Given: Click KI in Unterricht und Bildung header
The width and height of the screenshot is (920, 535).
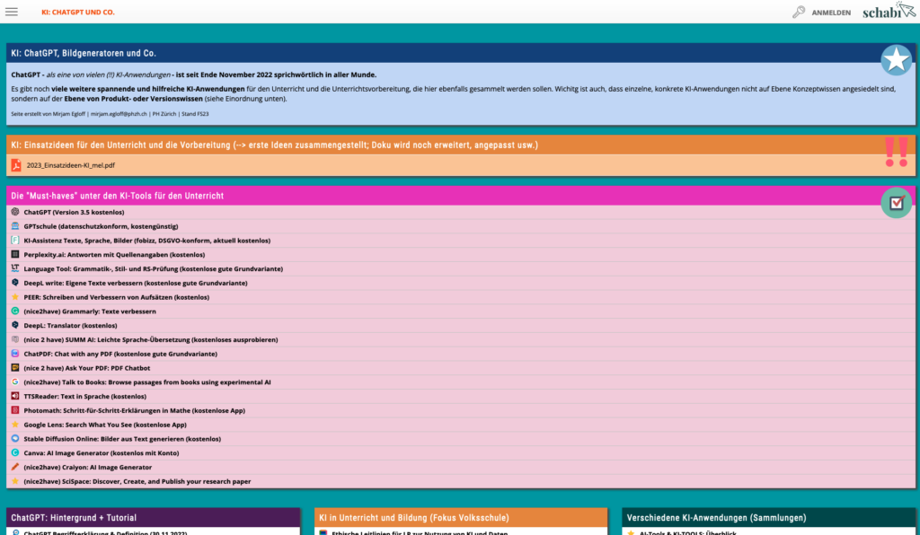Looking at the screenshot, I should pyautogui.click(x=414, y=518).
